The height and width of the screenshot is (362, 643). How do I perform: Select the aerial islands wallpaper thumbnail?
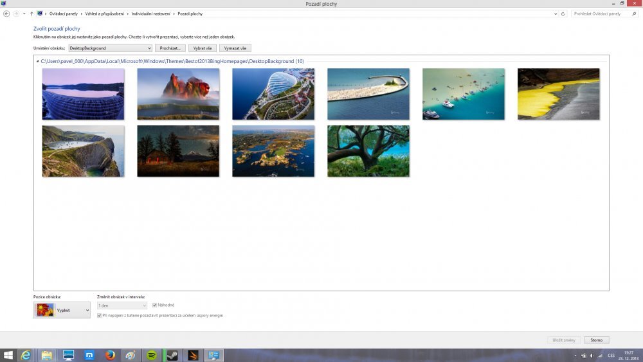[x=273, y=151]
